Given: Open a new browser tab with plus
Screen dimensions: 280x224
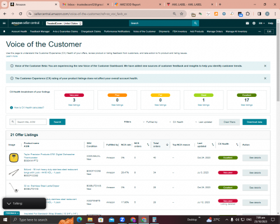Looking at the screenshot, I should coord(220,4).
